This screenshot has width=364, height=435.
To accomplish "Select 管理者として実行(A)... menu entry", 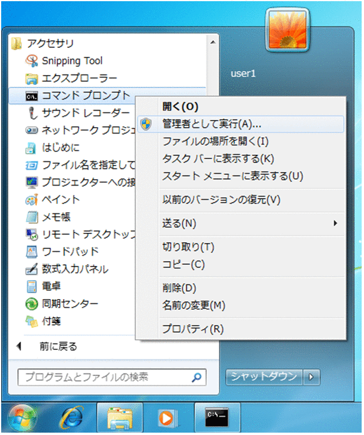I will 241,124.
